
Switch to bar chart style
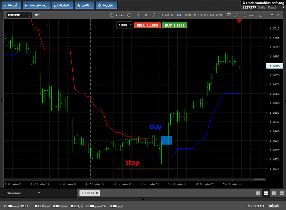click(x=138, y=15)
